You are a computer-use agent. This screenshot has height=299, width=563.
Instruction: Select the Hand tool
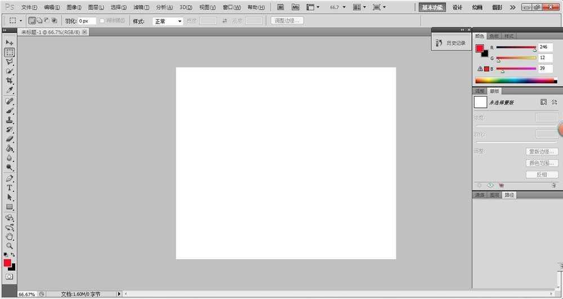click(x=10, y=237)
